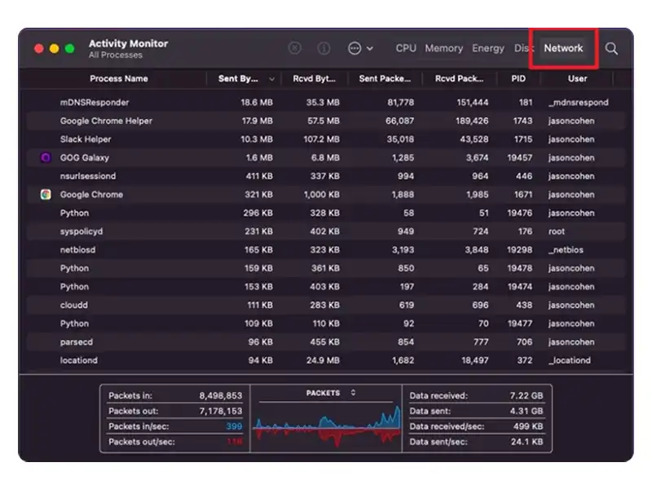Screen dimensions: 652x489
Task: Click the process info icon
Action: pos(324,48)
